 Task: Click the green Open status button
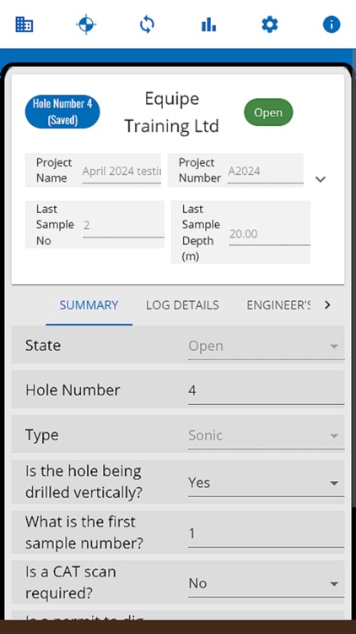point(268,112)
